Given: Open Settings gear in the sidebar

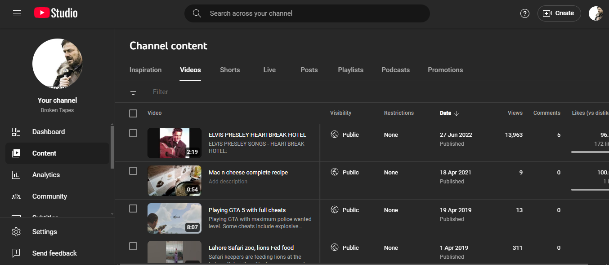Looking at the screenshot, I should pyautogui.click(x=44, y=232).
